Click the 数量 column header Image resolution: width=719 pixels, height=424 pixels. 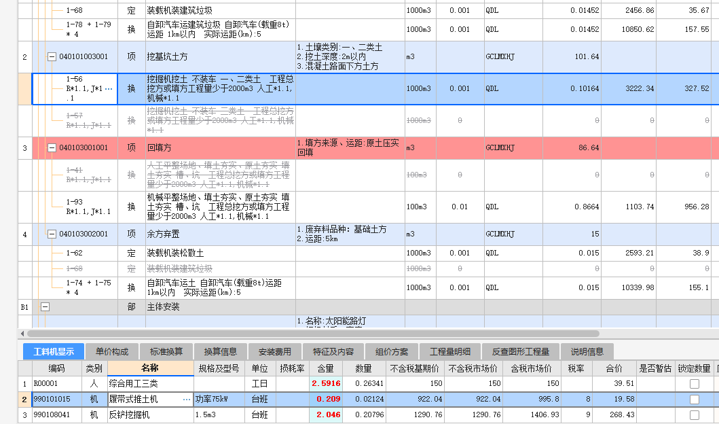coord(364,368)
